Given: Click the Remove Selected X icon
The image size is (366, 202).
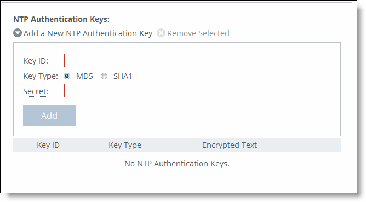Looking at the screenshot, I should click(161, 33).
